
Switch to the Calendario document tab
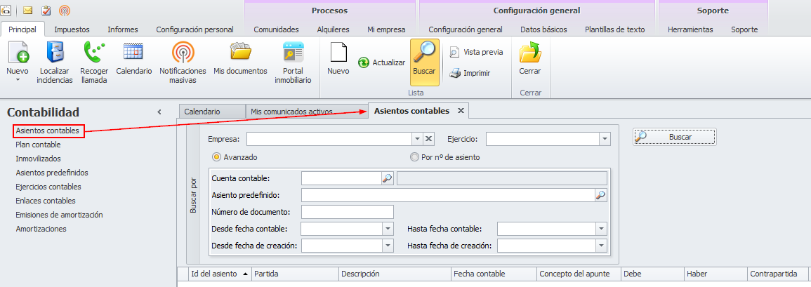click(212, 111)
